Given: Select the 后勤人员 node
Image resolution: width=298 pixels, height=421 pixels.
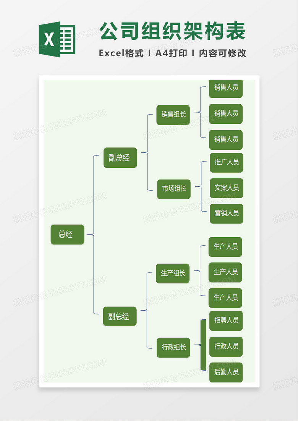Looking at the screenshot, I should (226, 372).
